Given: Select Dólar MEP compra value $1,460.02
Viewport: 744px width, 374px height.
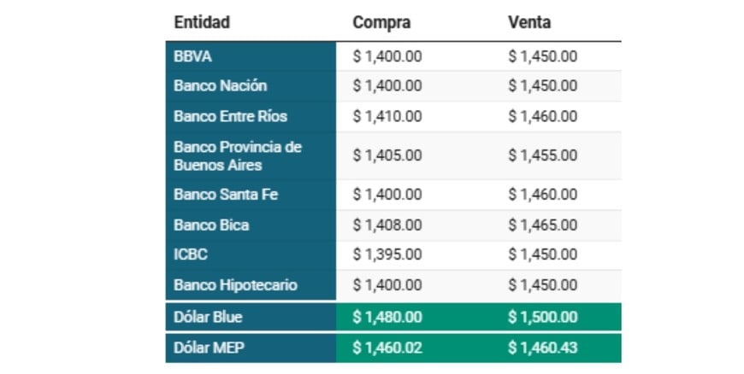Looking at the screenshot, I should click(x=387, y=348).
